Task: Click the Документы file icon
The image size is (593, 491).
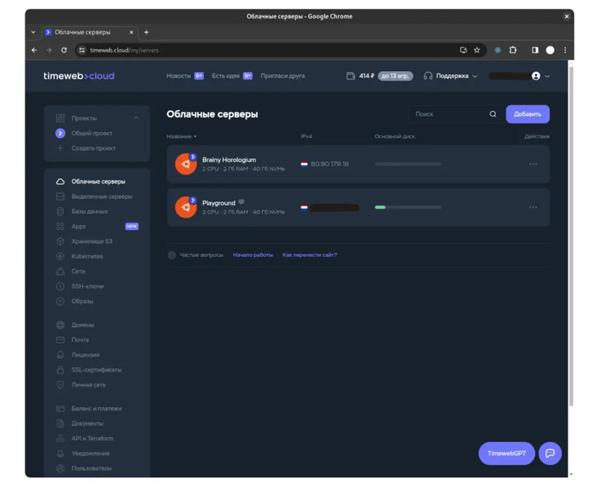Action: point(60,423)
